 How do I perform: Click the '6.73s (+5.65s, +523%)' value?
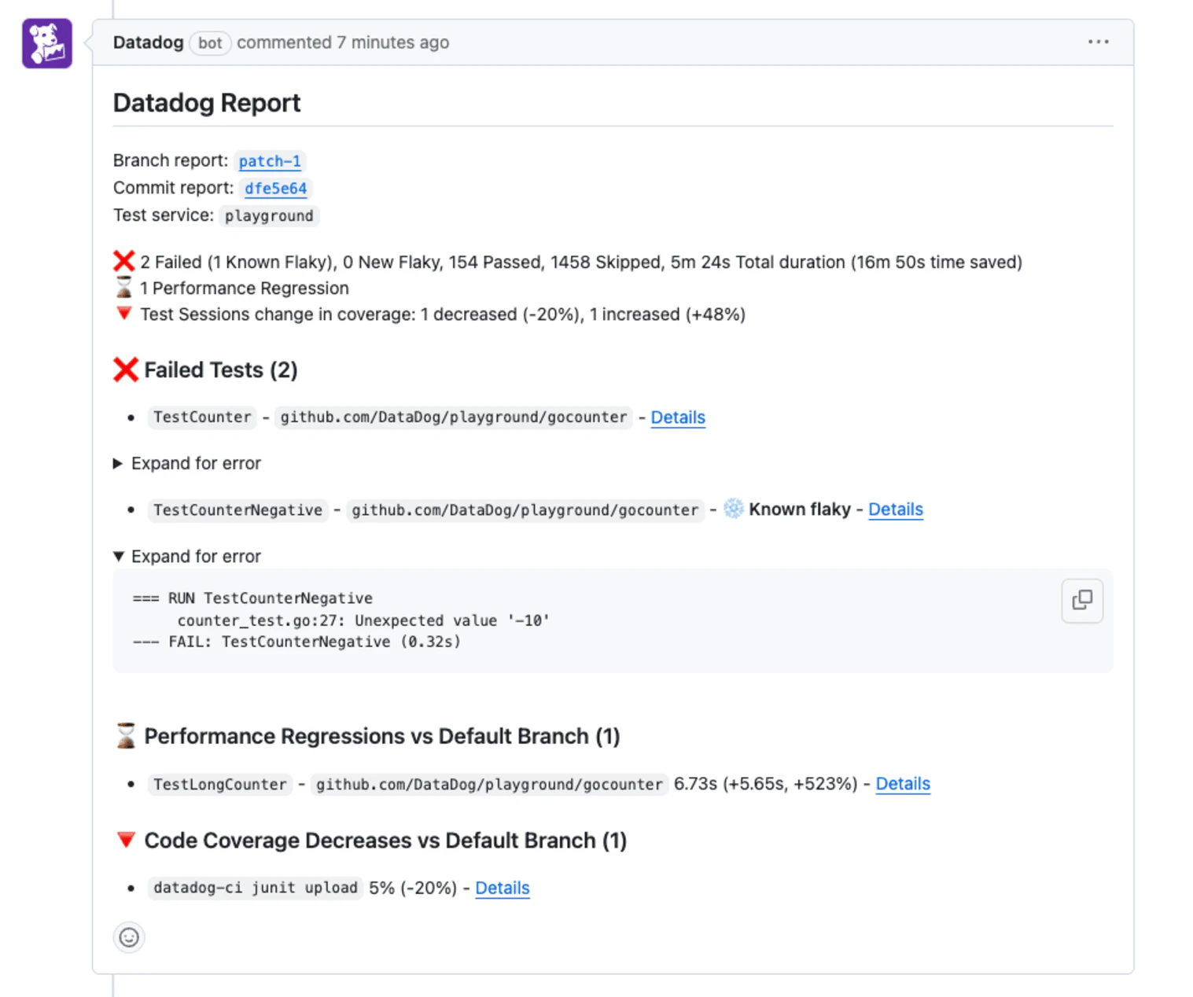click(x=766, y=784)
